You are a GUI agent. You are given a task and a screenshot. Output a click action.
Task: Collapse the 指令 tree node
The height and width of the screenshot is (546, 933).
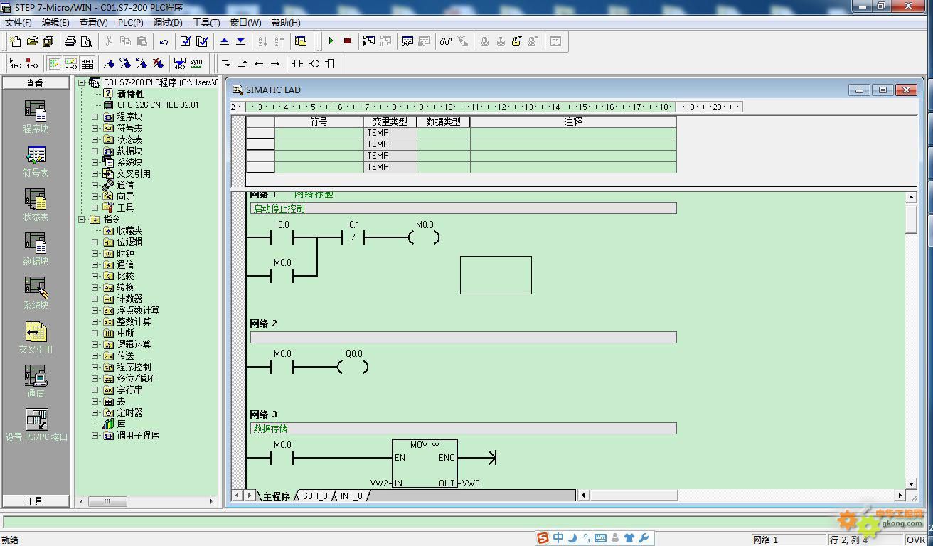82,219
